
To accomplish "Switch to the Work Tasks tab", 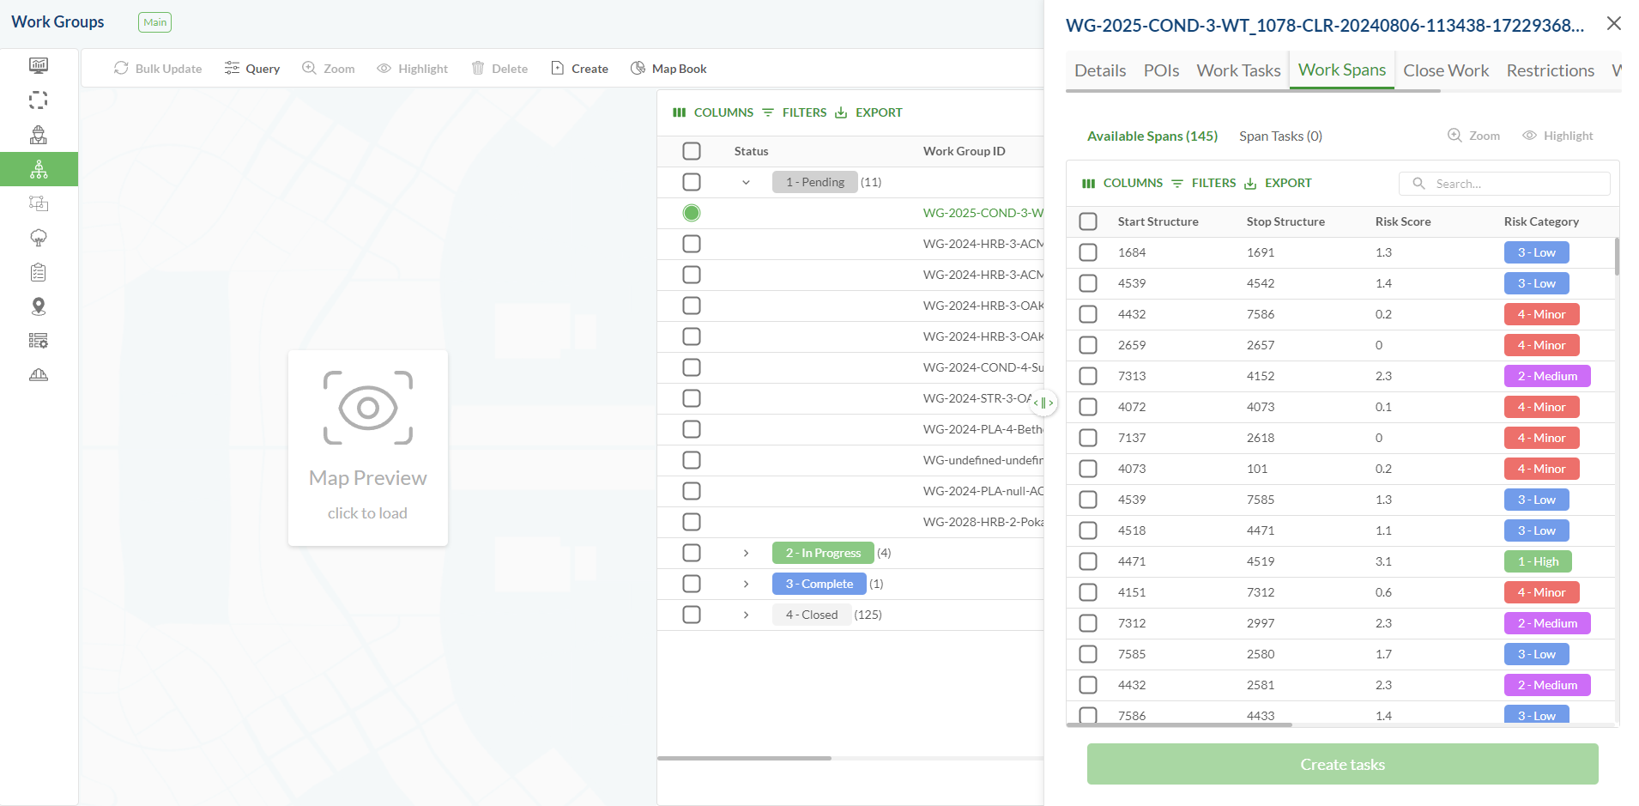I will tap(1238, 70).
